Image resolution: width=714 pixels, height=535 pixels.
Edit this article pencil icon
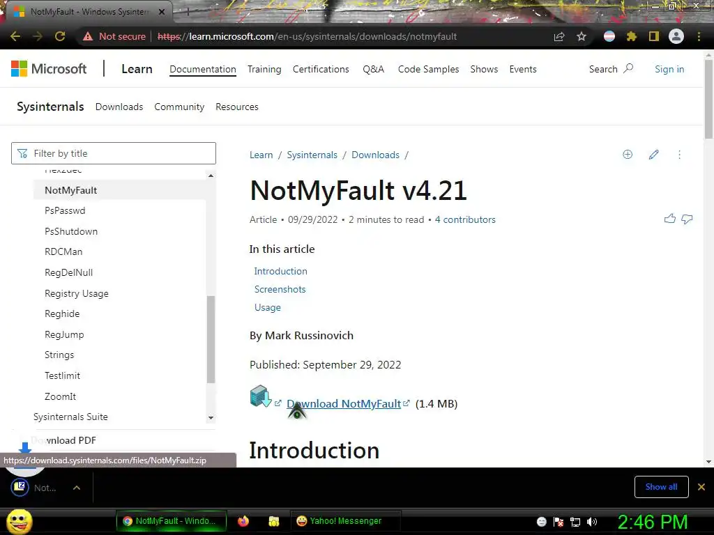click(654, 155)
